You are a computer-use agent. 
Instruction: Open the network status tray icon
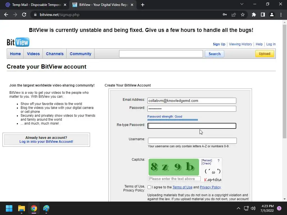click(x=246, y=208)
